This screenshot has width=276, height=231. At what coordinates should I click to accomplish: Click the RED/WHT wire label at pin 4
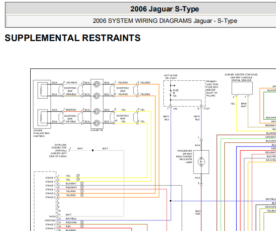71,188
